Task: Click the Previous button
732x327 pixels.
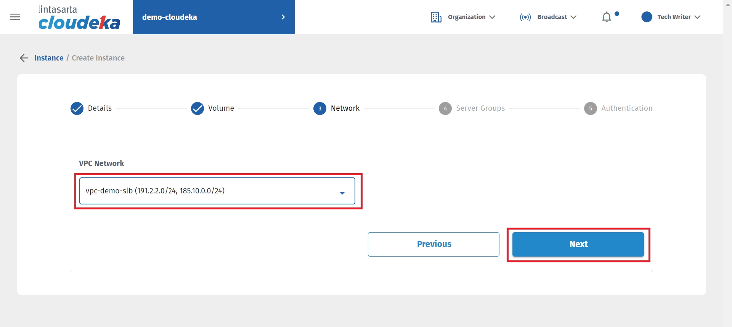Action: [x=433, y=244]
